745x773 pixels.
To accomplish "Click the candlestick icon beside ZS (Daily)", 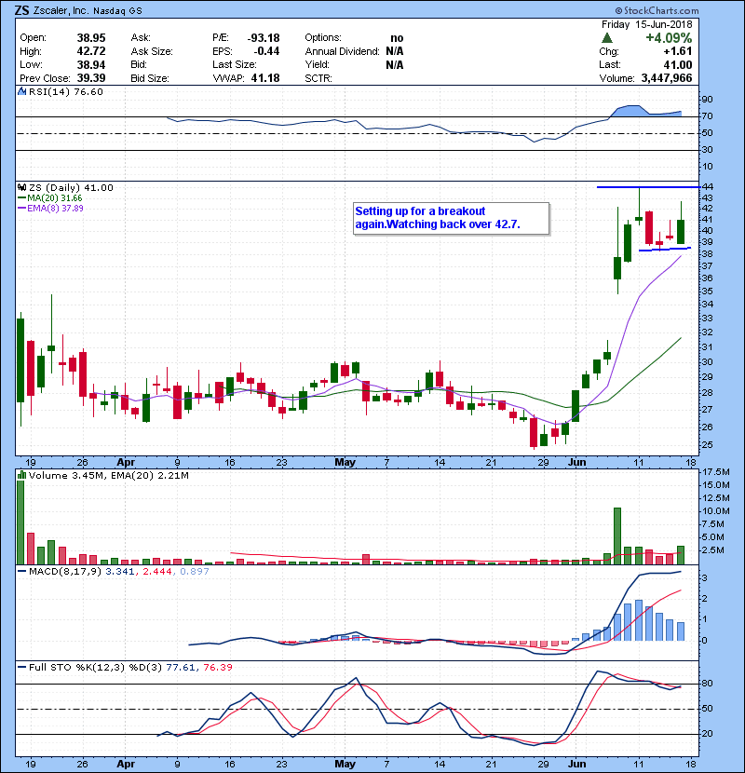I will point(21,188).
